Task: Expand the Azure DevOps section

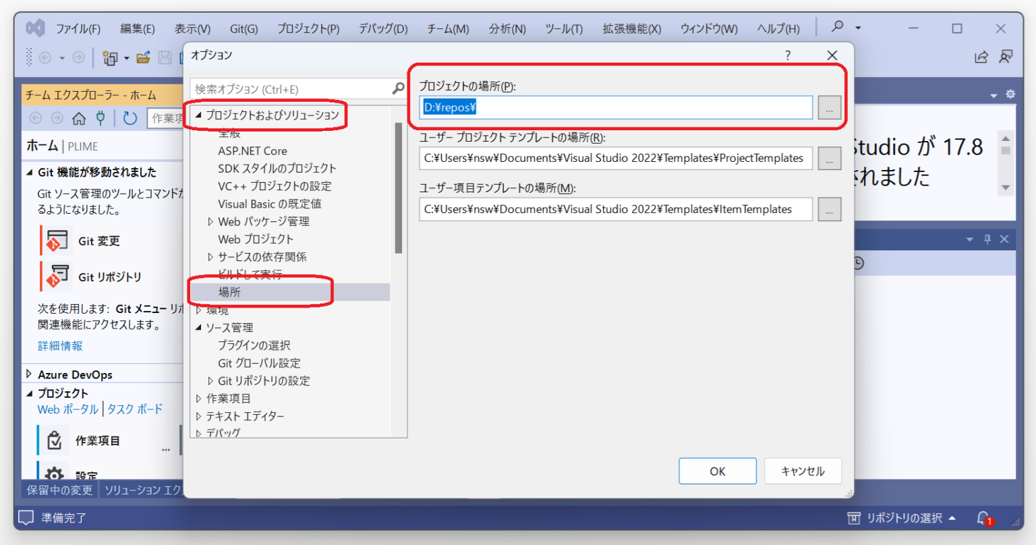Action: point(30,374)
